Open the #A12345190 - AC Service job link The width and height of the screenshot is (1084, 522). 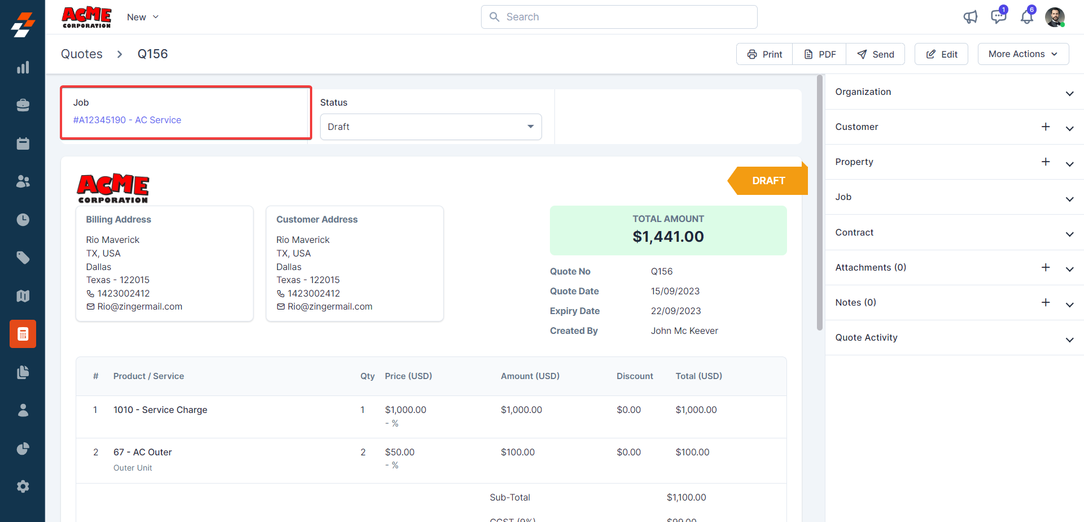pos(127,120)
